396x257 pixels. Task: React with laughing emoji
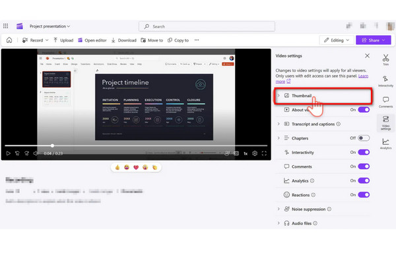click(x=127, y=167)
